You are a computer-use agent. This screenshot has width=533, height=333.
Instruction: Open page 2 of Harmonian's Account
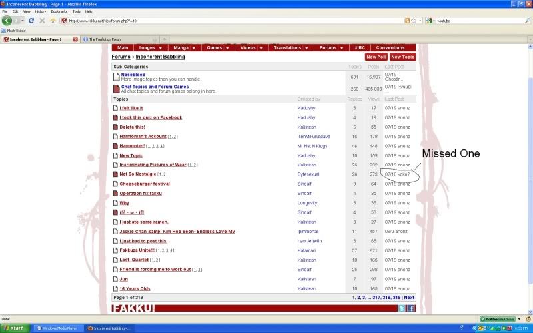(175, 137)
